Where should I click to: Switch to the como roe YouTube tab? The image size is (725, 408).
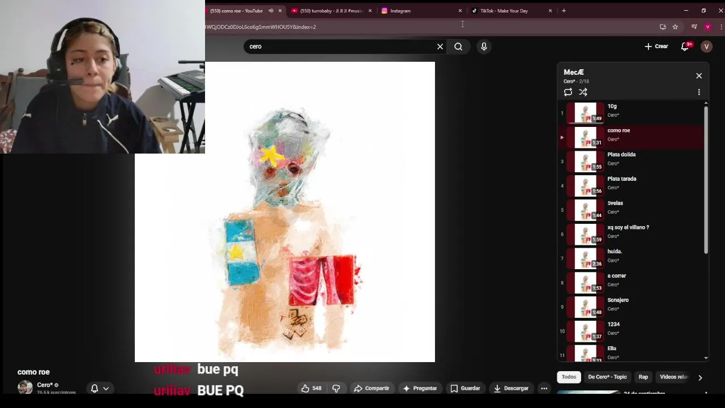[x=236, y=11]
